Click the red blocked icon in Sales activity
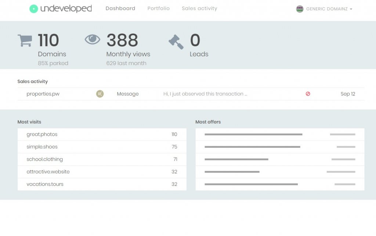The width and height of the screenshot is (376, 236). pyautogui.click(x=308, y=94)
